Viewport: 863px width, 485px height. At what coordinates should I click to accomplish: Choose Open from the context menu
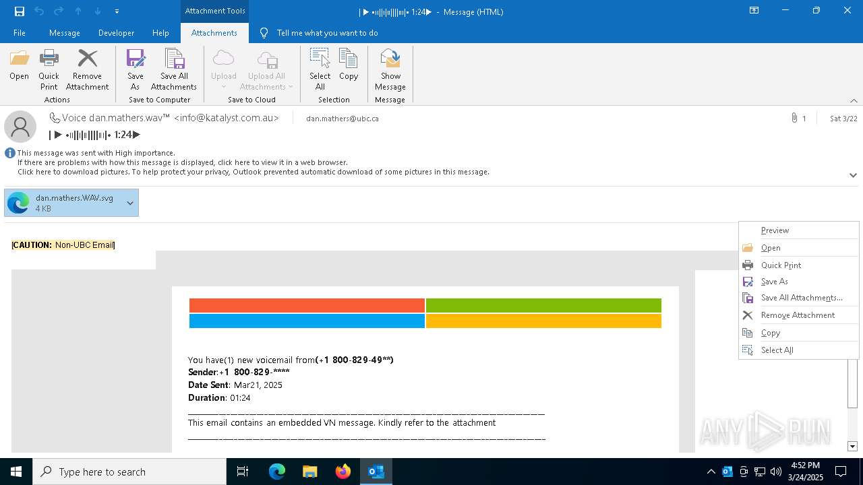[799, 248]
